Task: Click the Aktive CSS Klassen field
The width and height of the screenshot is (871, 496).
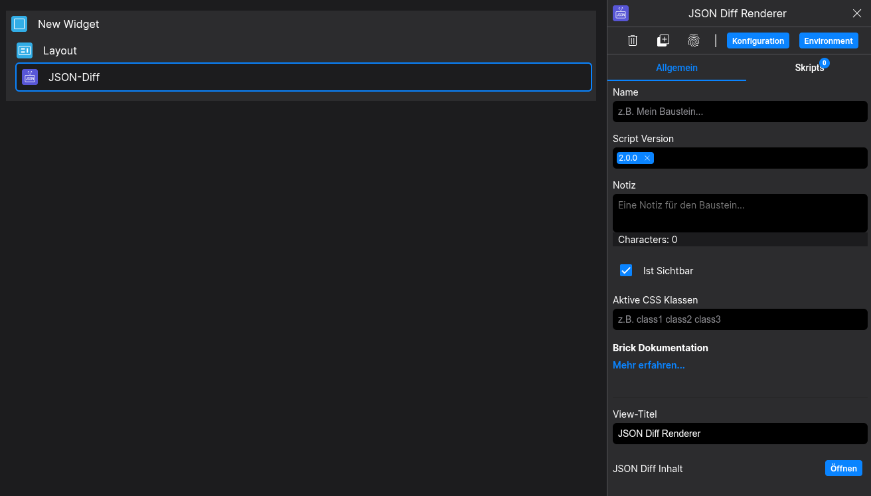Action: tap(740, 319)
